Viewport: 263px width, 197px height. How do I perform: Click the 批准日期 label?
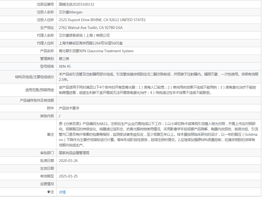(47, 161)
